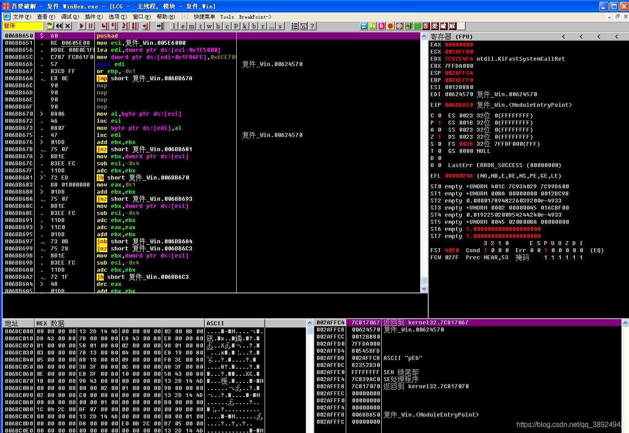Close the debugged program with the X icon
The image size is (629, 433).
(68, 26)
